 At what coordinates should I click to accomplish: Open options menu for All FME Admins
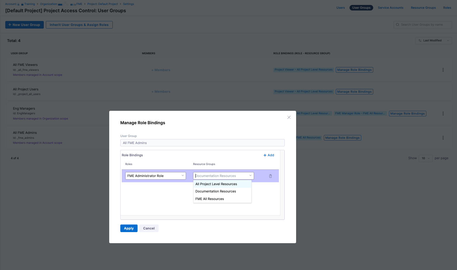pyautogui.click(x=443, y=138)
